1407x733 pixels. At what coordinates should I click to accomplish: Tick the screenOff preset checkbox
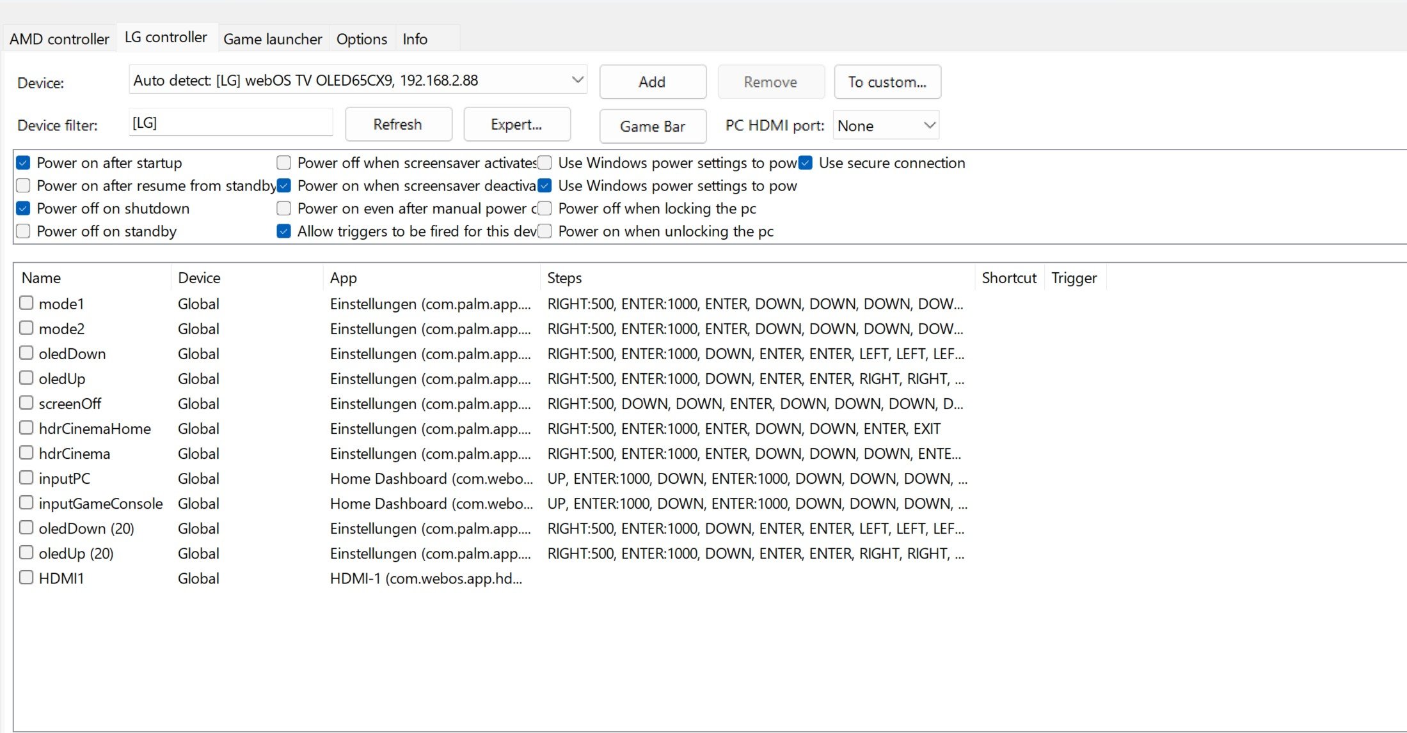point(26,403)
